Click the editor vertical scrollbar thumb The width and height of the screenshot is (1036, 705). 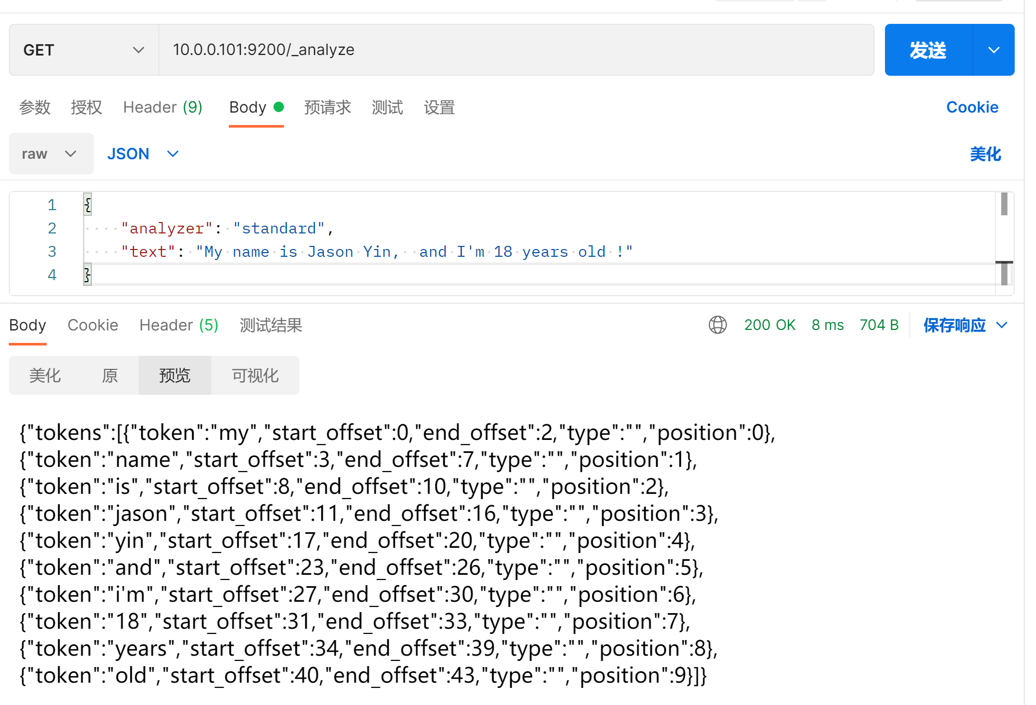point(1004,203)
